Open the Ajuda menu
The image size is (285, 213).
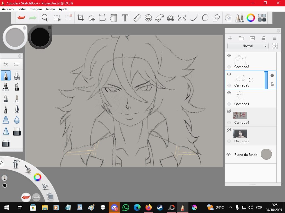[63, 9]
